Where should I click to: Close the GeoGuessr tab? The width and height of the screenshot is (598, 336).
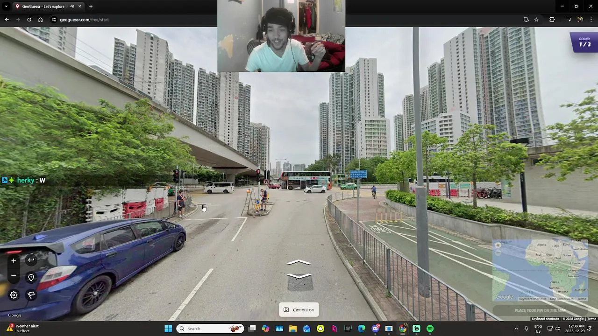(x=79, y=7)
